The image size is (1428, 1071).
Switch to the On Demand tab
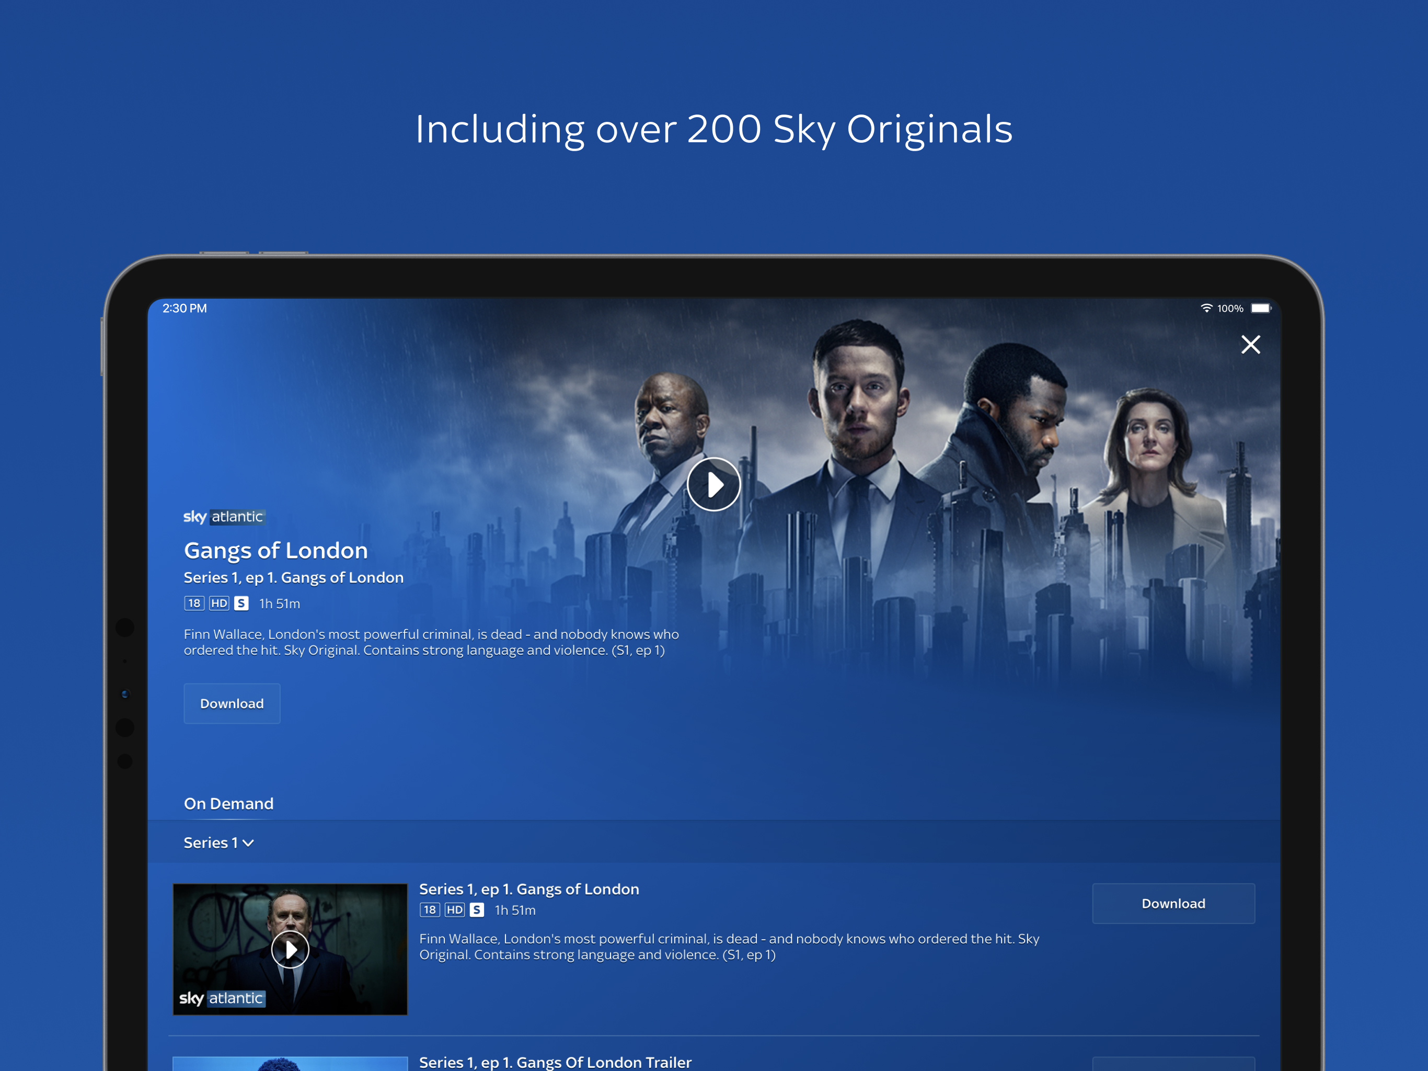[228, 804]
